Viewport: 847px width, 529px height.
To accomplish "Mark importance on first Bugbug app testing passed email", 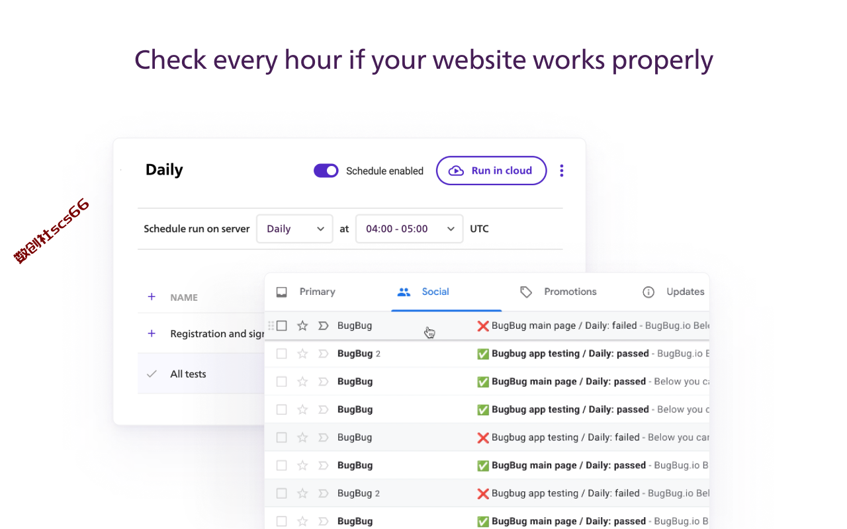I will point(324,354).
